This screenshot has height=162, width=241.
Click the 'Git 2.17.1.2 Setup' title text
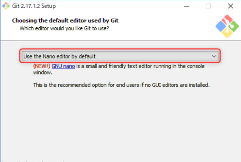pyautogui.click(x=34, y=6)
